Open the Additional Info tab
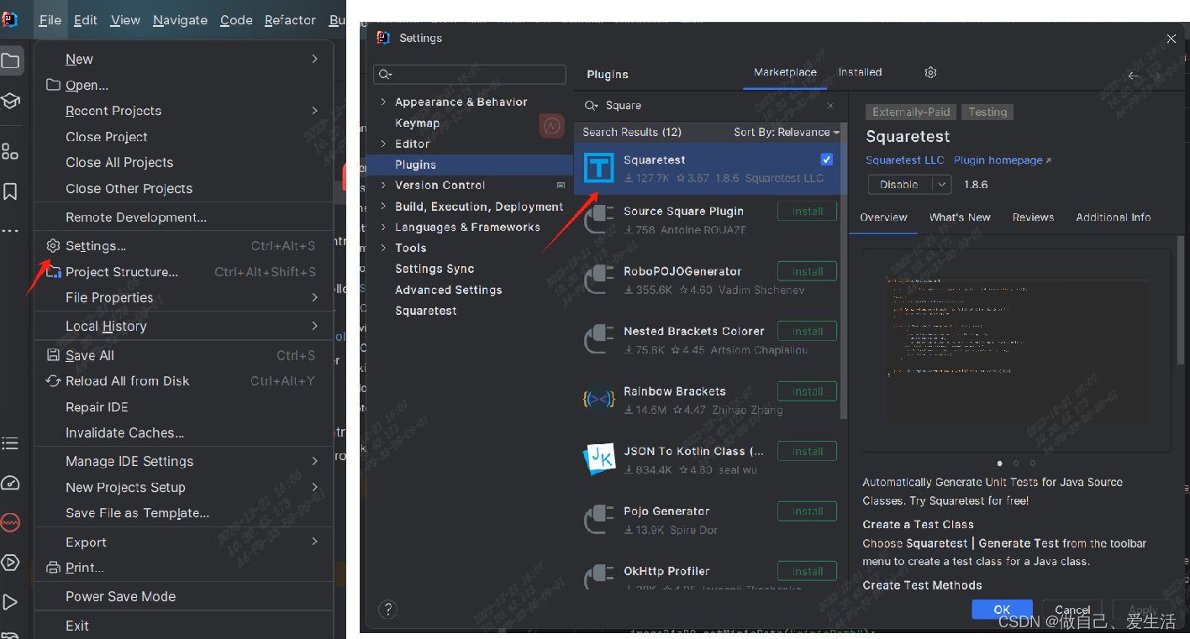The image size is (1190, 639). [1114, 217]
